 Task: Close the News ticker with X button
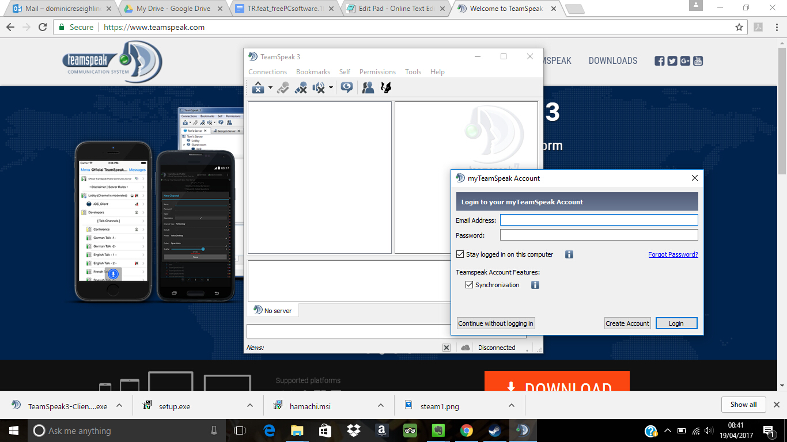click(x=447, y=348)
